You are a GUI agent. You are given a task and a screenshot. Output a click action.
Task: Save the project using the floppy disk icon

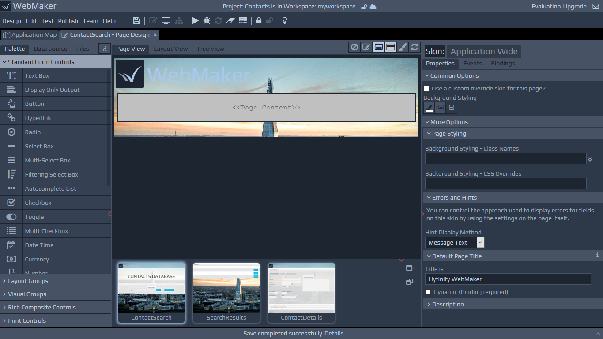(x=136, y=21)
